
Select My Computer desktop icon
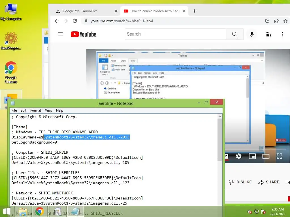tap(11, 12)
